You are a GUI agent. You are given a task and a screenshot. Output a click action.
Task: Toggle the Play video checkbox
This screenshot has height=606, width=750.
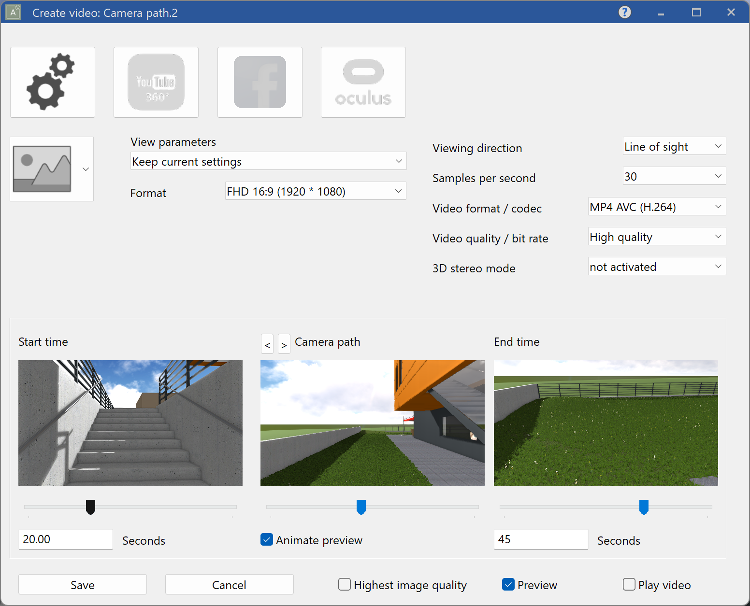coord(629,585)
